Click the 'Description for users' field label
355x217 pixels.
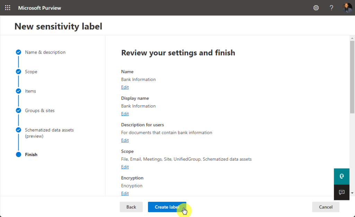coord(142,125)
